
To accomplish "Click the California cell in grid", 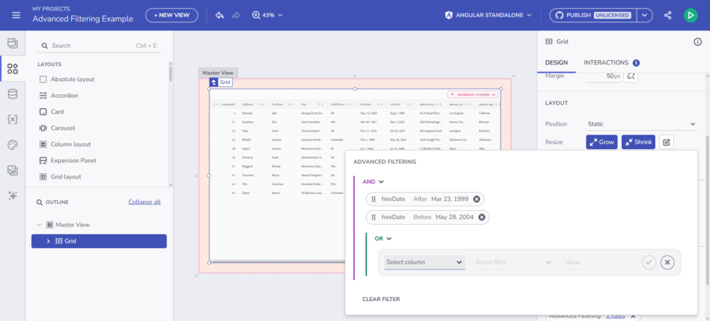I will point(485,113).
